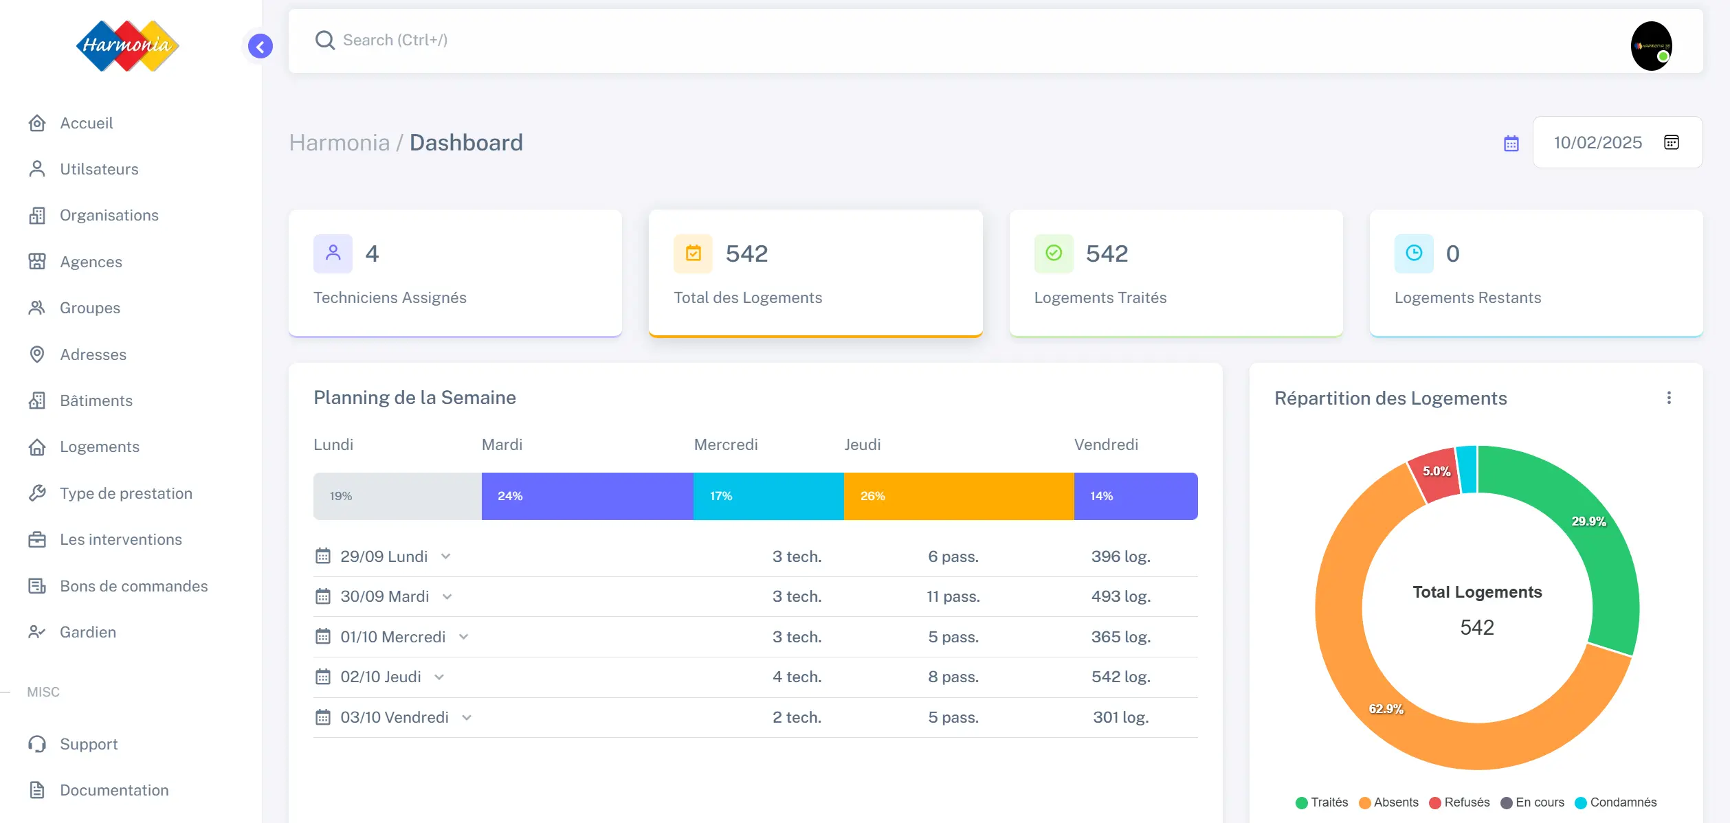Open the Utilsateurs section icon

pyautogui.click(x=37, y=169)
